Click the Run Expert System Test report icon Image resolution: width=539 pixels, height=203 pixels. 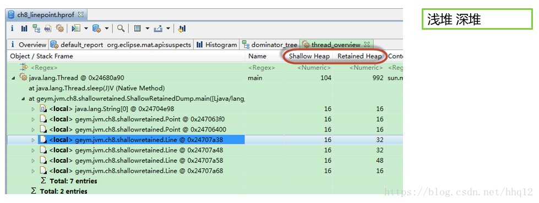click(x=76, y=29)
